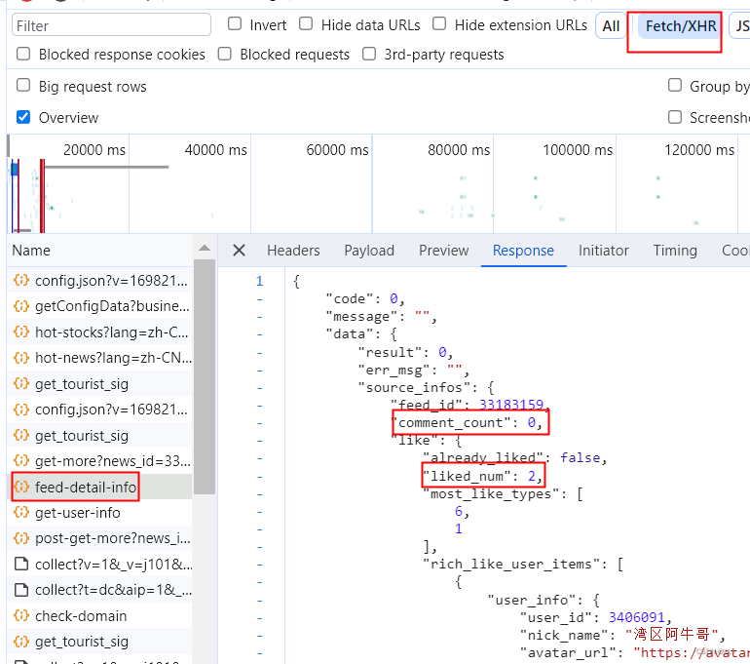Click the "nick_name" value in response
The height and width of the screenshot is (664, 750).
[x=672, y=636]
